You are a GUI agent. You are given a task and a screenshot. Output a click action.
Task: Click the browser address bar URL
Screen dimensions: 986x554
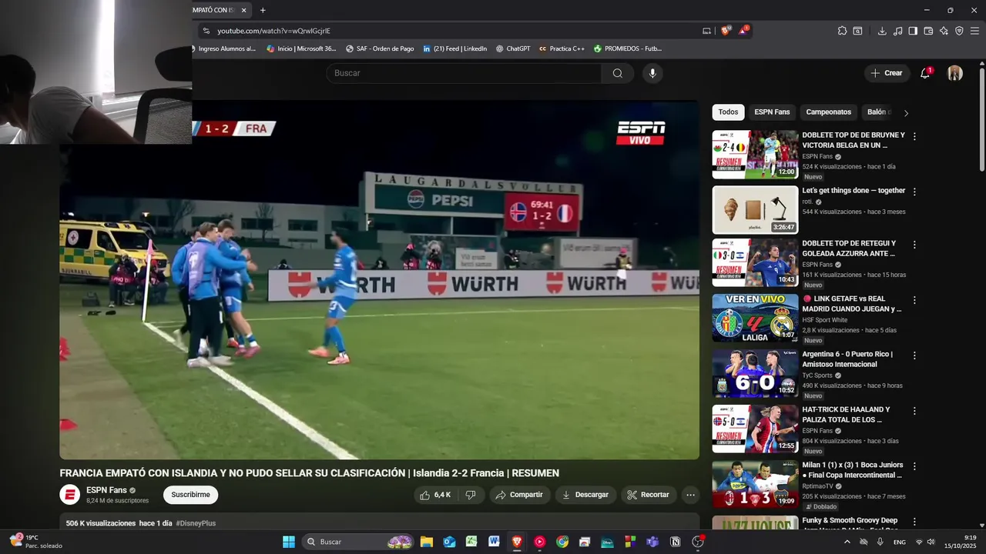coord(273,31)
